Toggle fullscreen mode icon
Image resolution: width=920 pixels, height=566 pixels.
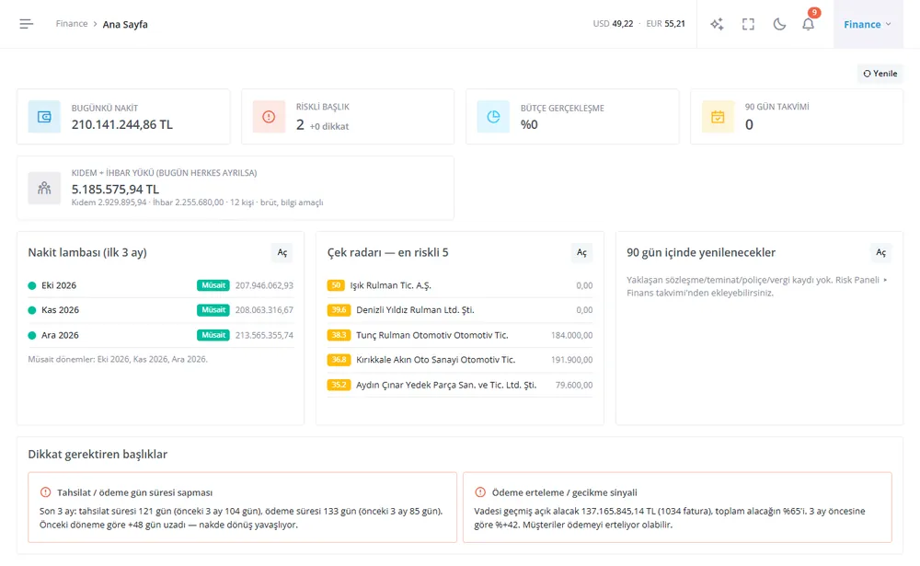click(x=748, y=24)
